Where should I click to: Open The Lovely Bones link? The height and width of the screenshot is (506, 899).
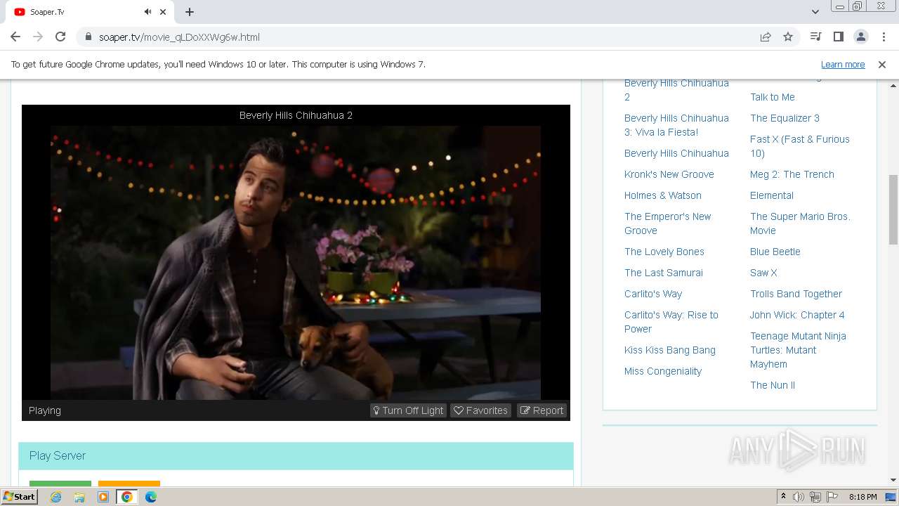(664, 252)
